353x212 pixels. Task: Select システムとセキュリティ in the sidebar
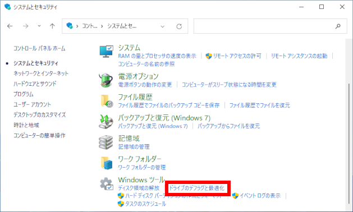[x=36, y=63]
